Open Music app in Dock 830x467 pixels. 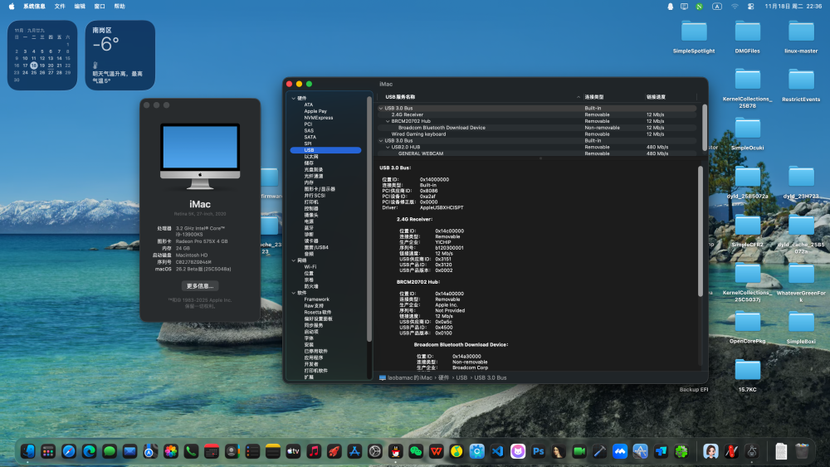point(314,451)
